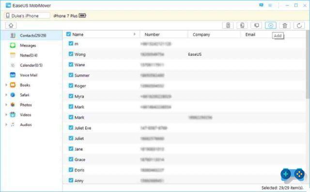This screenshot has width=310, height=192.
Task: Click the Notes icon in sidebar
Action: (13, 55)
